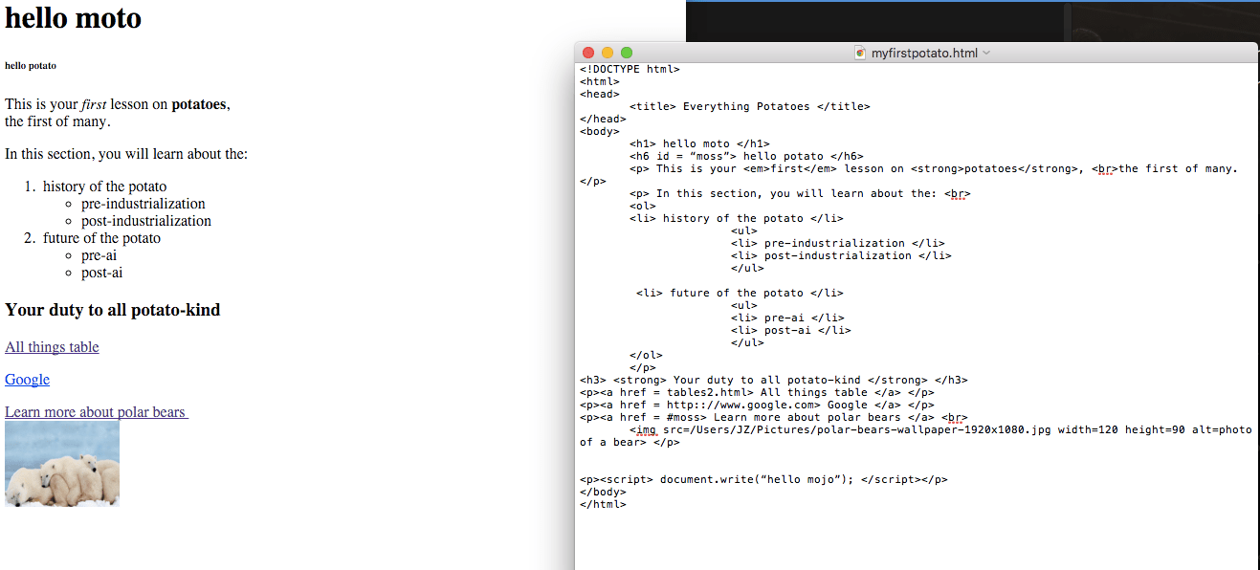Open the All things table link

[x=52, y=347]
